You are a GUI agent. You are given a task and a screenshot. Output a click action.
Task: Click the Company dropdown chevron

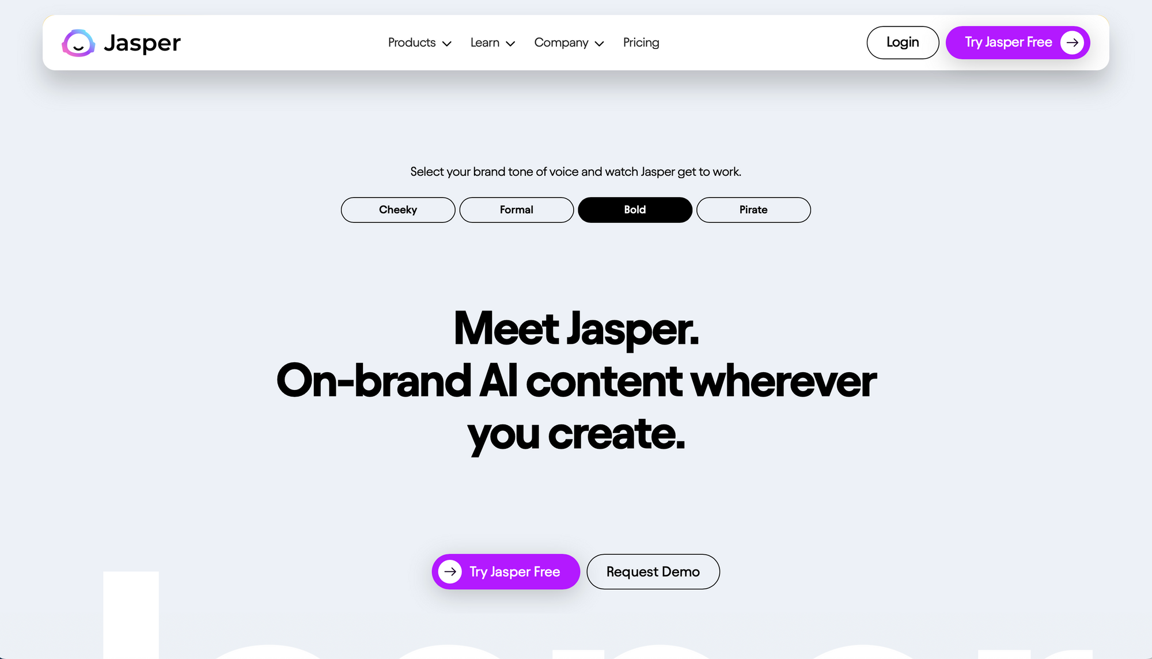coord(598,44)
